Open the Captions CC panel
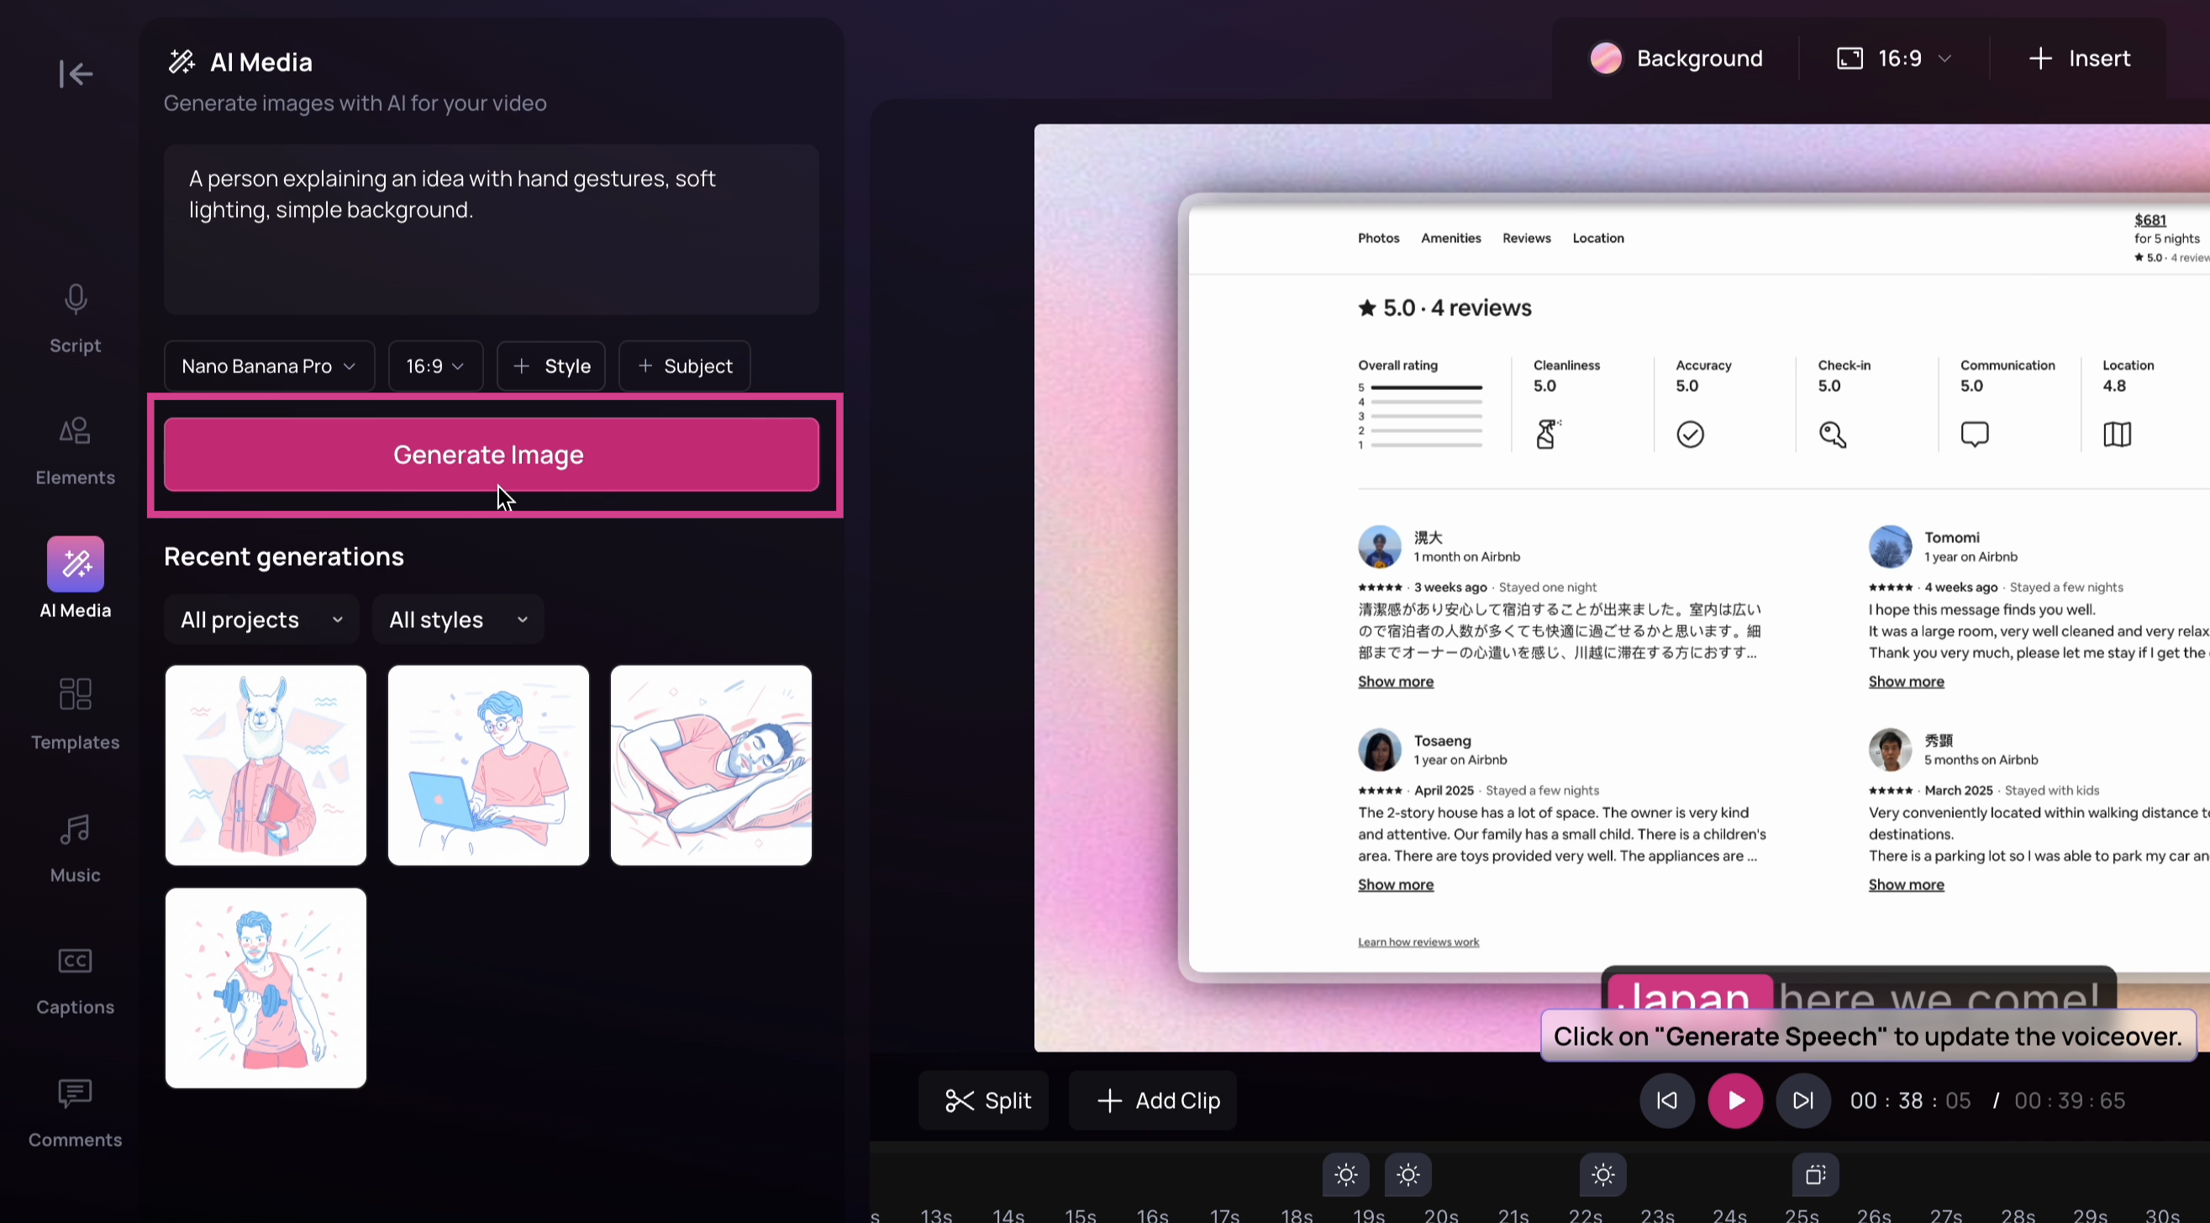The height and width of the screenshot is (1223, 2210). pyautogui.click(x=76, y=980)
